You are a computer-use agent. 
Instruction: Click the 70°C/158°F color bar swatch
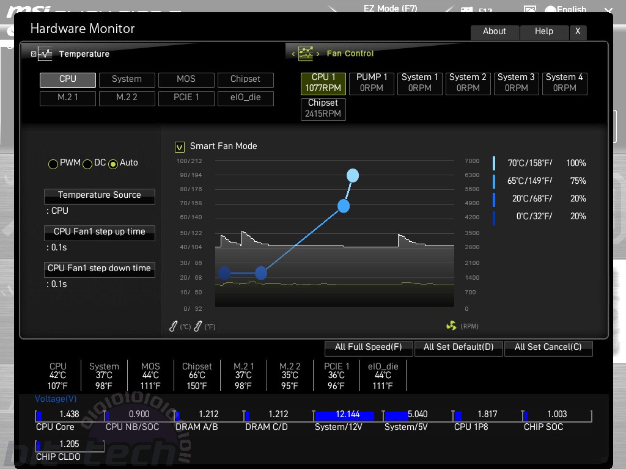(x=494, y=164)
